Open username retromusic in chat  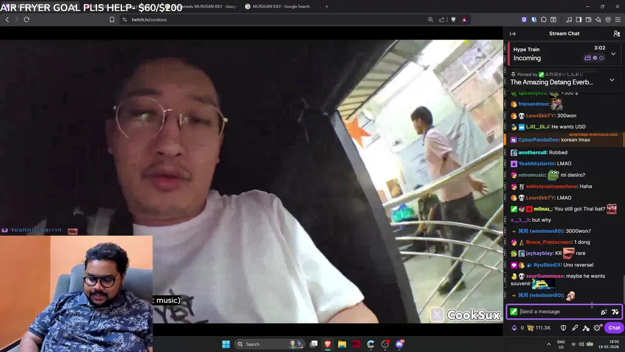tap(532, 175)
